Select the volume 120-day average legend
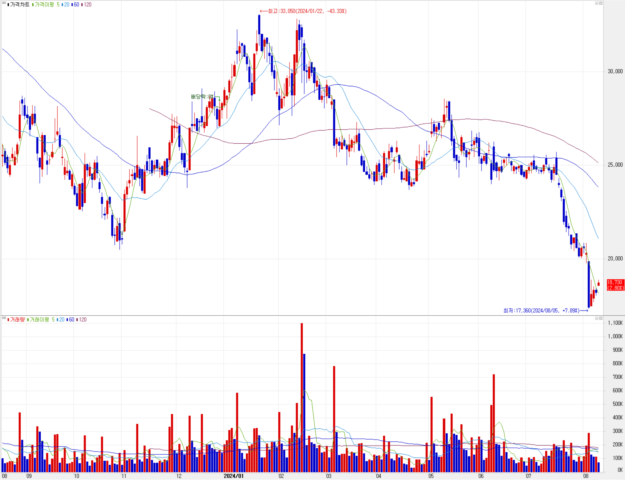The width and height of the screenshot is (625, 480). (82, 319)
